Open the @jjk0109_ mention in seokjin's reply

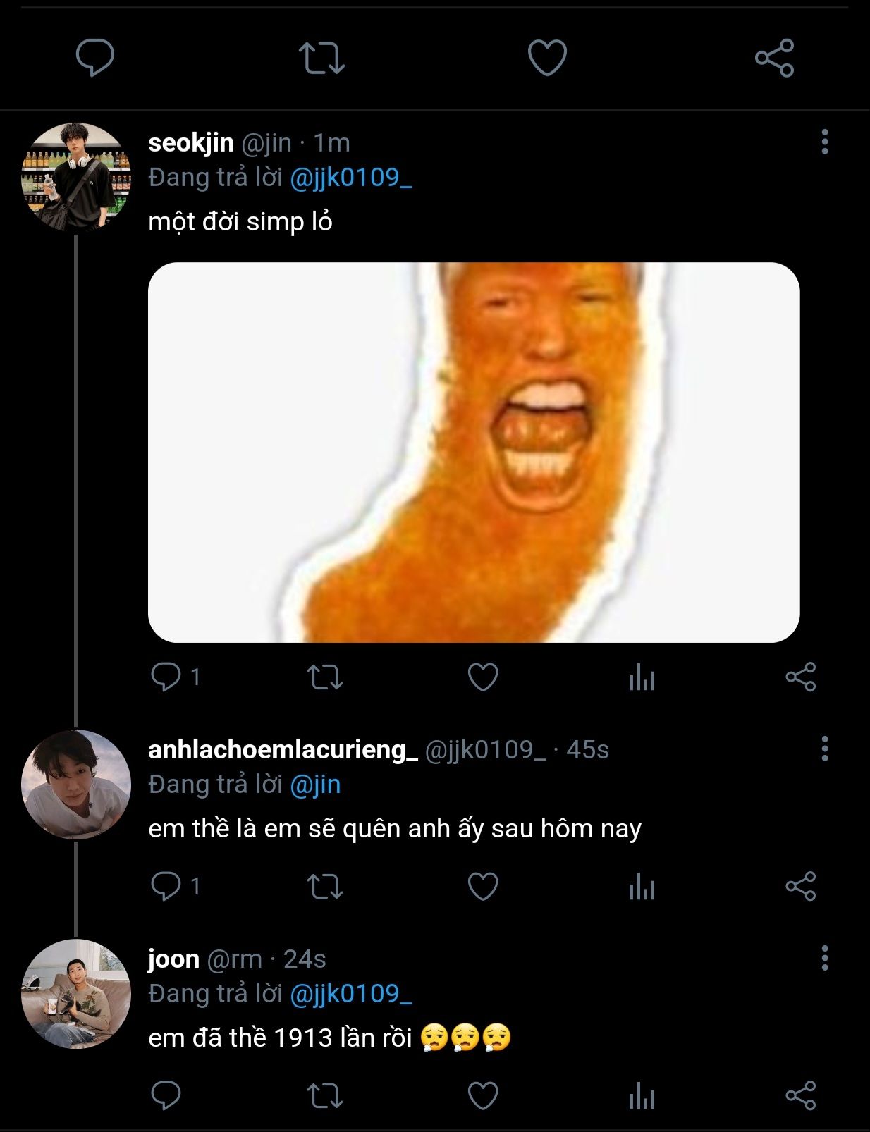pos(350,178)
